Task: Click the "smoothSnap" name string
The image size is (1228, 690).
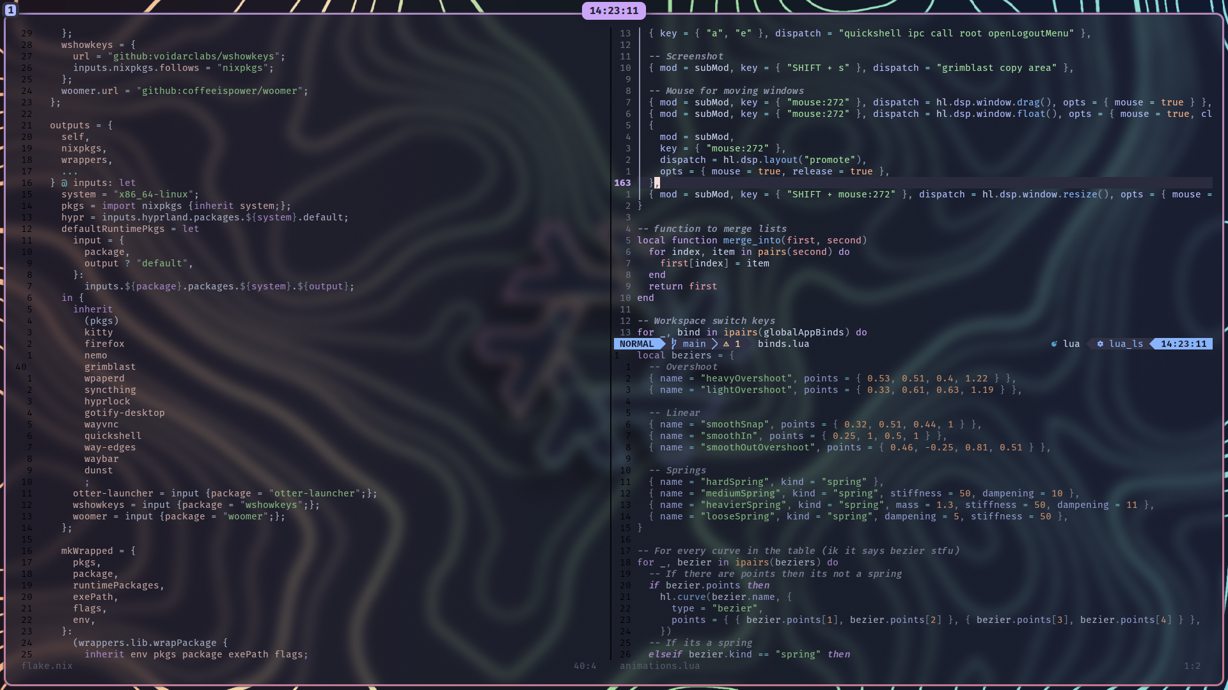Action: (735, 424)
